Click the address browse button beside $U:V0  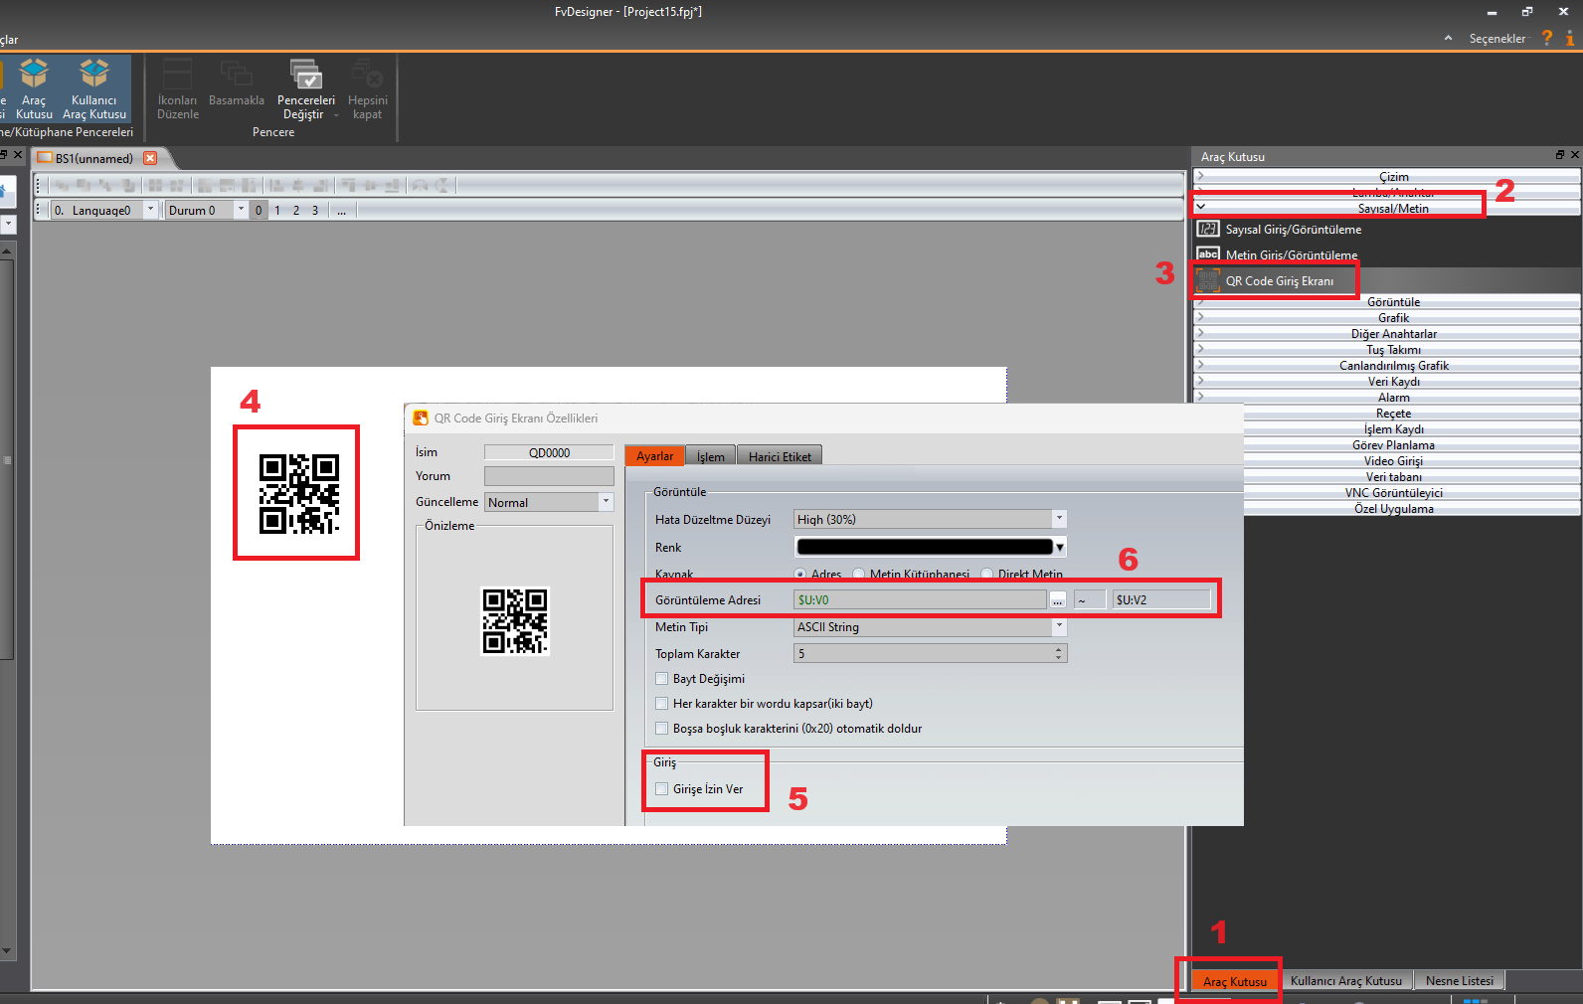(x=1058, y=600)
